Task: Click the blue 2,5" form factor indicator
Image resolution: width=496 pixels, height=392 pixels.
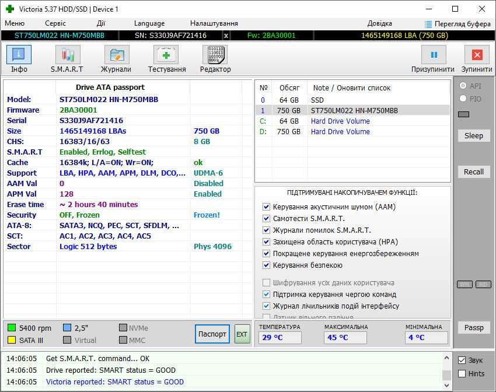Action: click(x=67, y=328)
